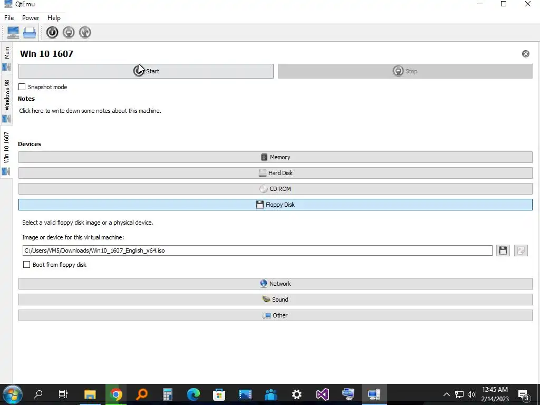
Task: Collapse the Floppy Disk section
Action: (275, 205)
